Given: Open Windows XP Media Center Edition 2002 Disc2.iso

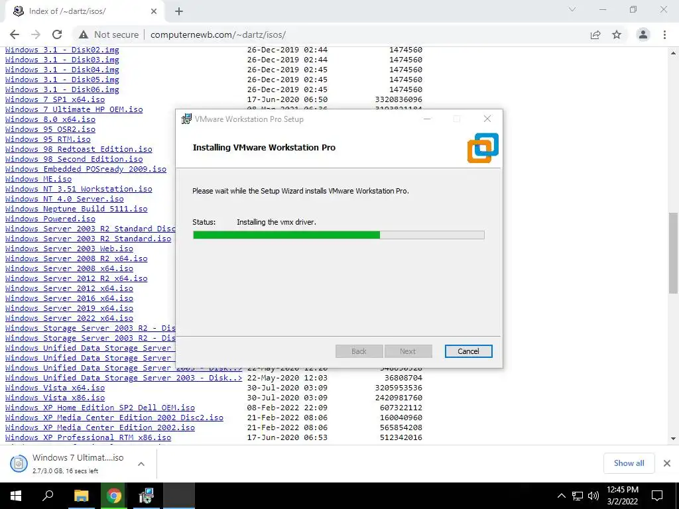Looking at the screenshot, I should click(x=114, y=418).
